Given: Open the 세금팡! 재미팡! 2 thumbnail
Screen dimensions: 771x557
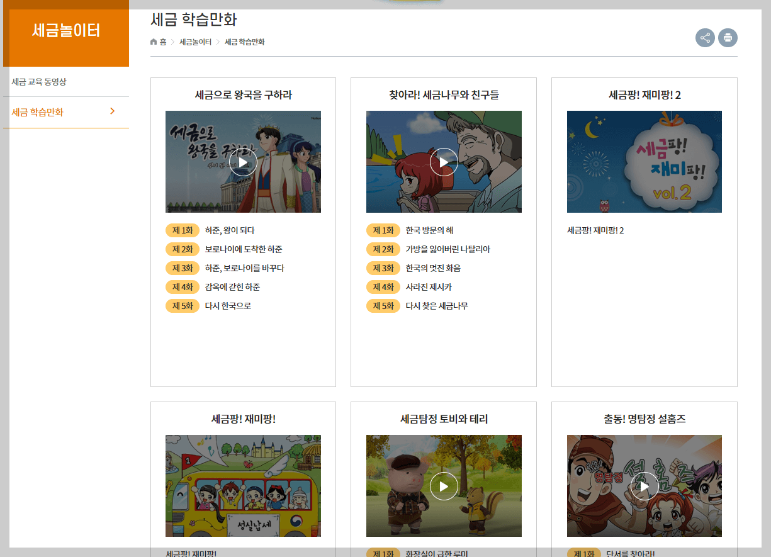Looking at the screenshot, I should pyautogui.click(x=644, y=162).
